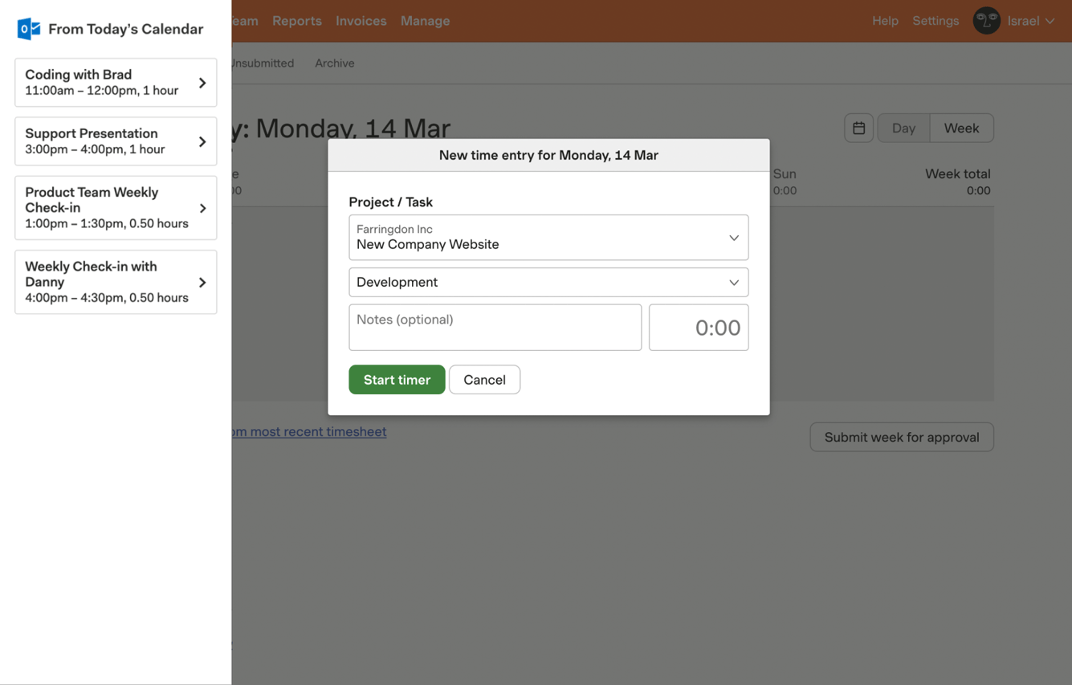This screenshot has width=1072, height=685.
Task: Submit week for approval
Action: [902, 437]
